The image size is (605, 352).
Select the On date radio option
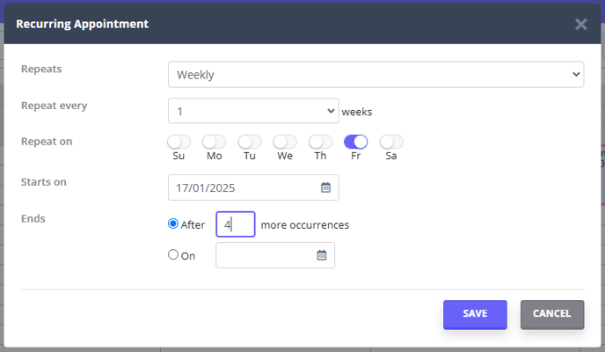pyautogui.click(x=173, y=254)
